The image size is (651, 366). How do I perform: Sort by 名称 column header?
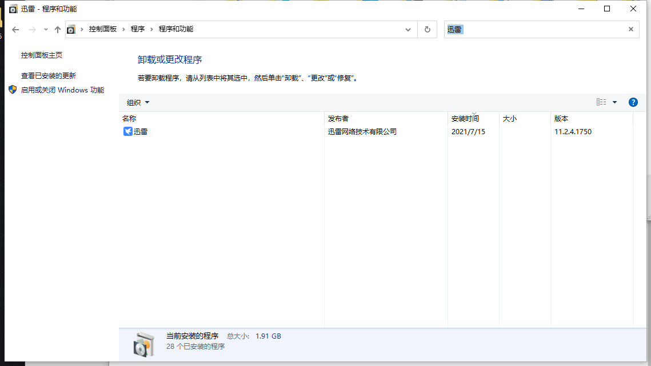[x=129, y=119]
